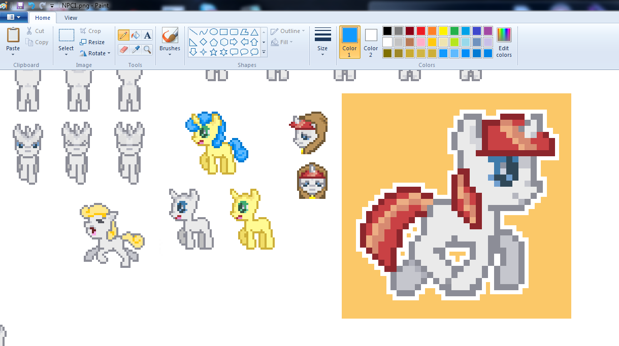Viewport: 619px width, 346px height.
Task: Open the Fill dropdown
Action: [x=282, y=42]
